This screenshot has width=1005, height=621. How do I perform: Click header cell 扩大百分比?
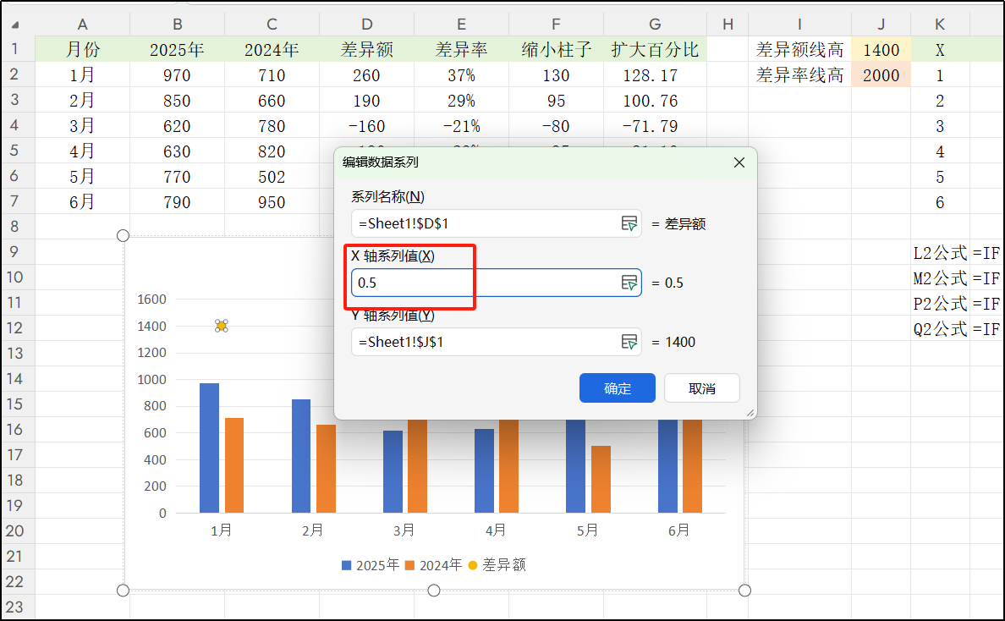(655, 49)
